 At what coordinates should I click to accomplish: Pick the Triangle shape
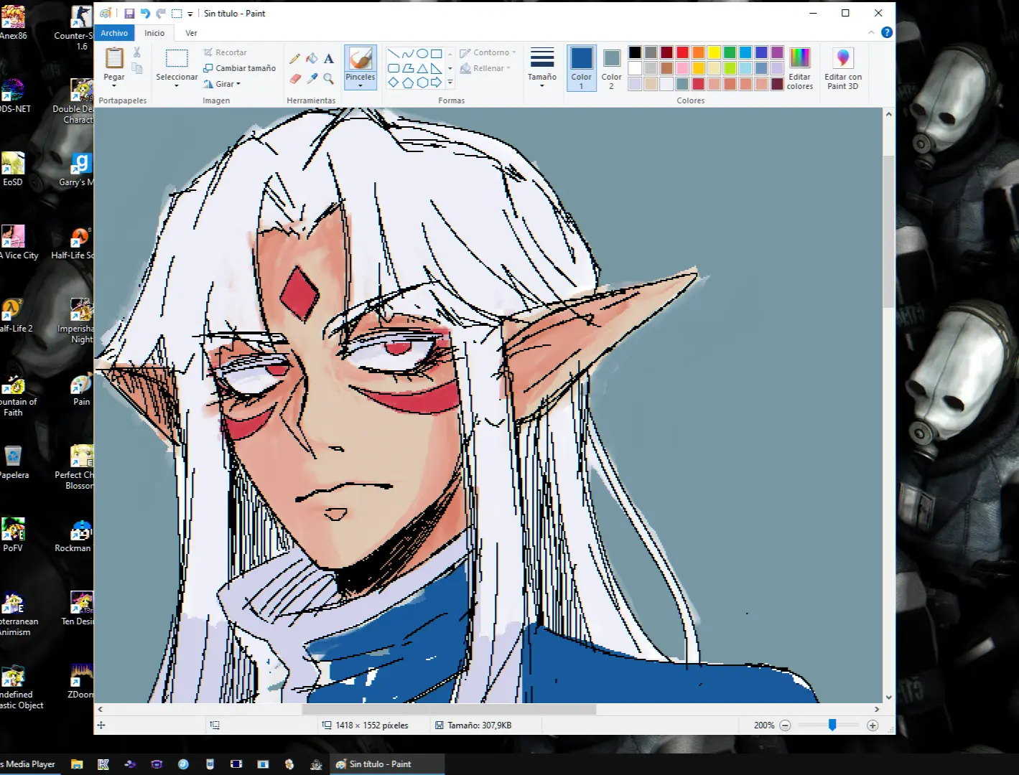click(x=422, y=68)
